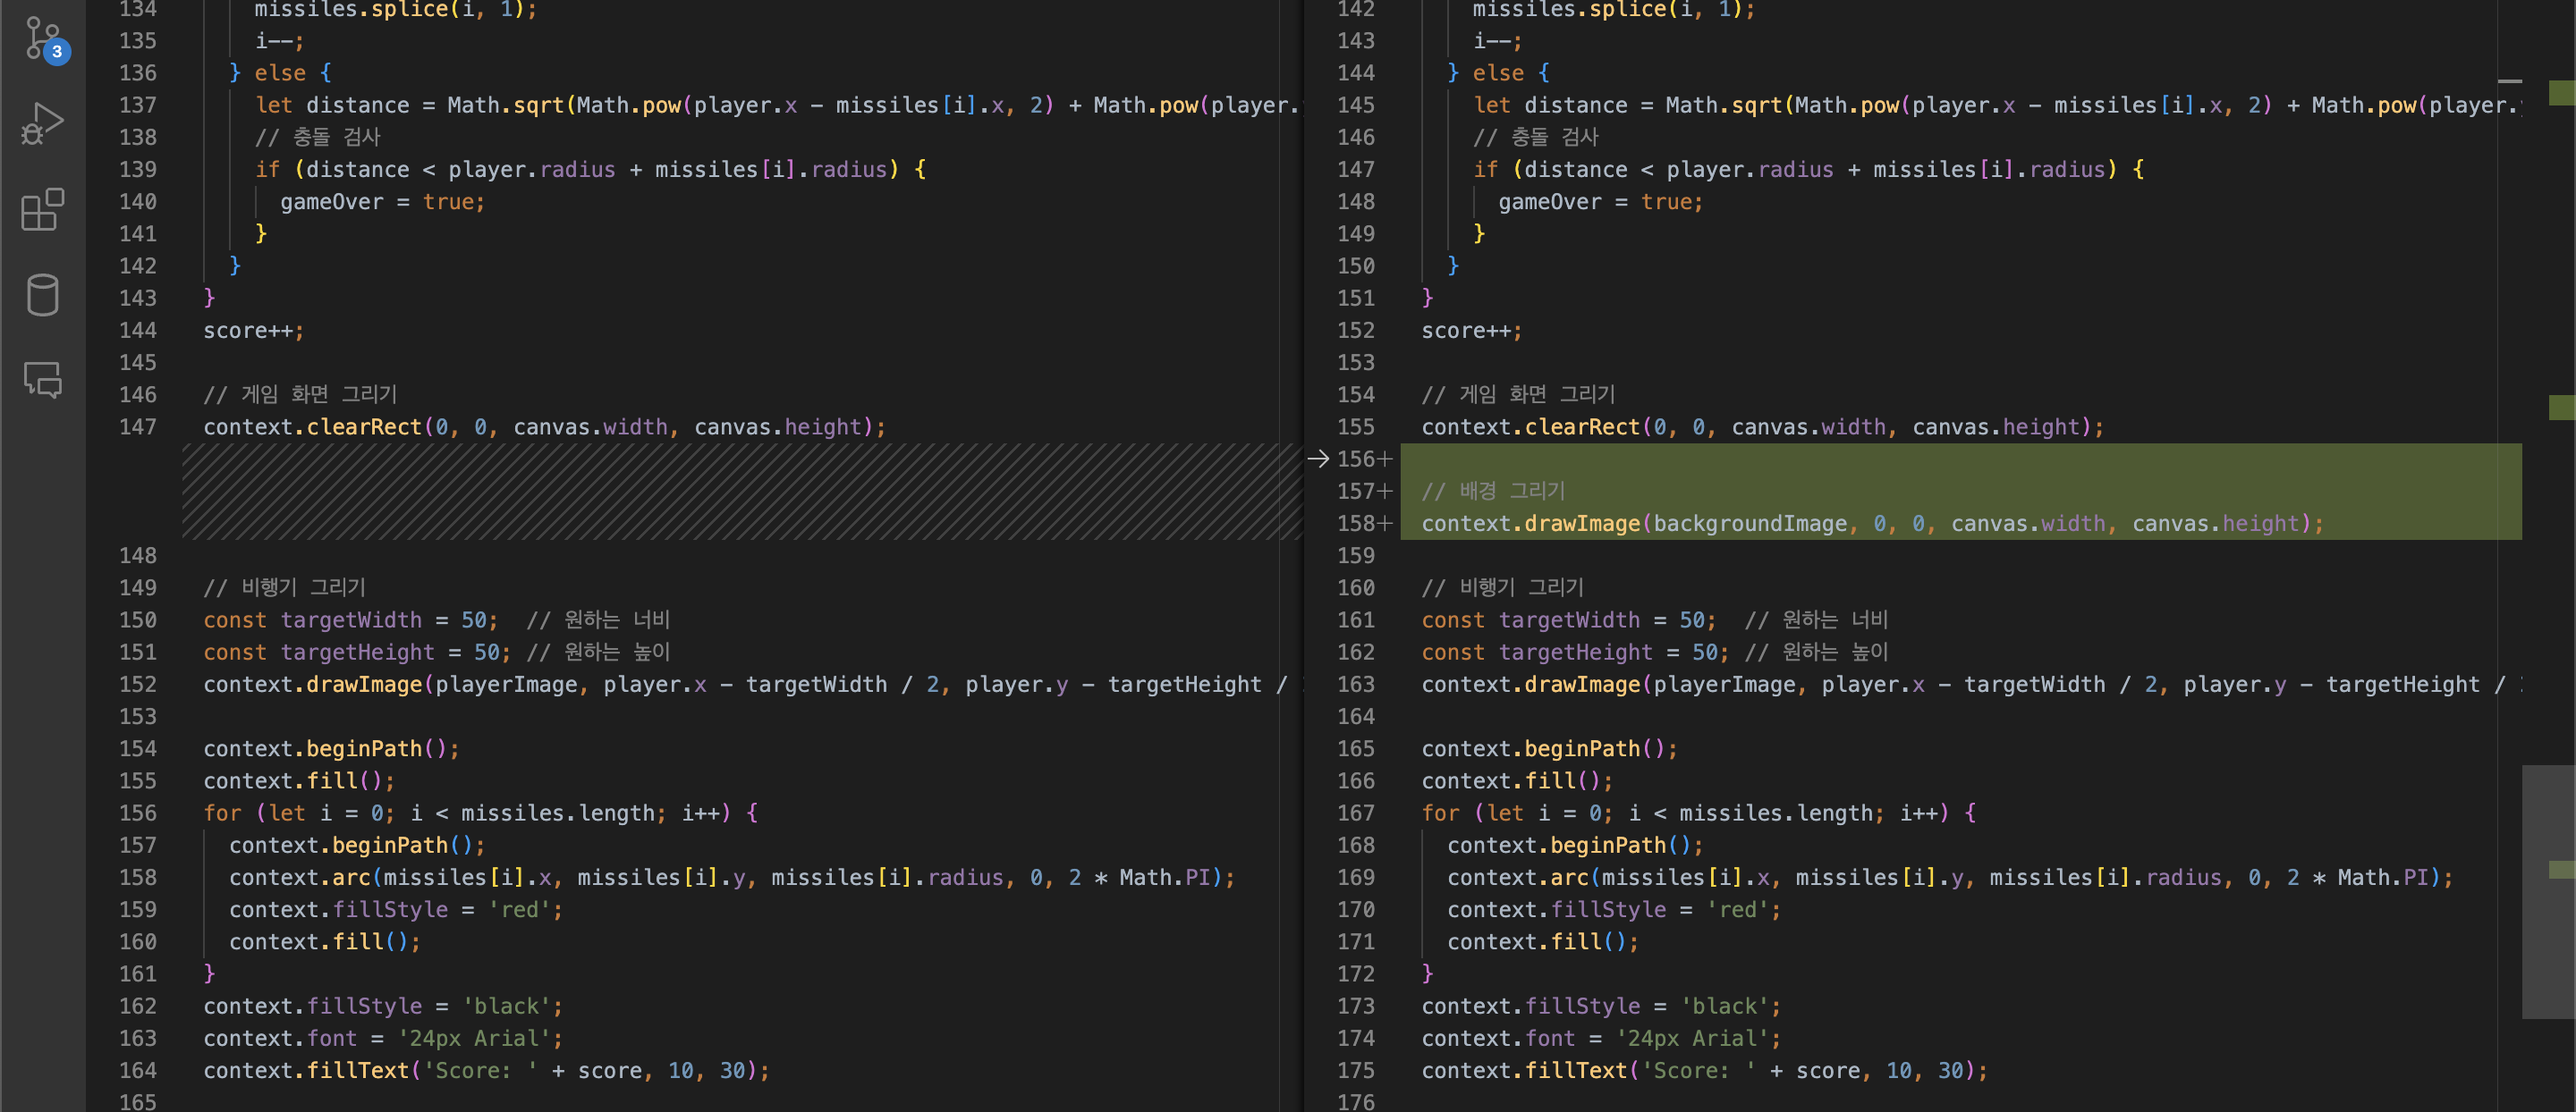Click line number 160 in right editor
Image resolution: width=2576 pixels, height=1112 pixels.
[x=1355, y=587]
